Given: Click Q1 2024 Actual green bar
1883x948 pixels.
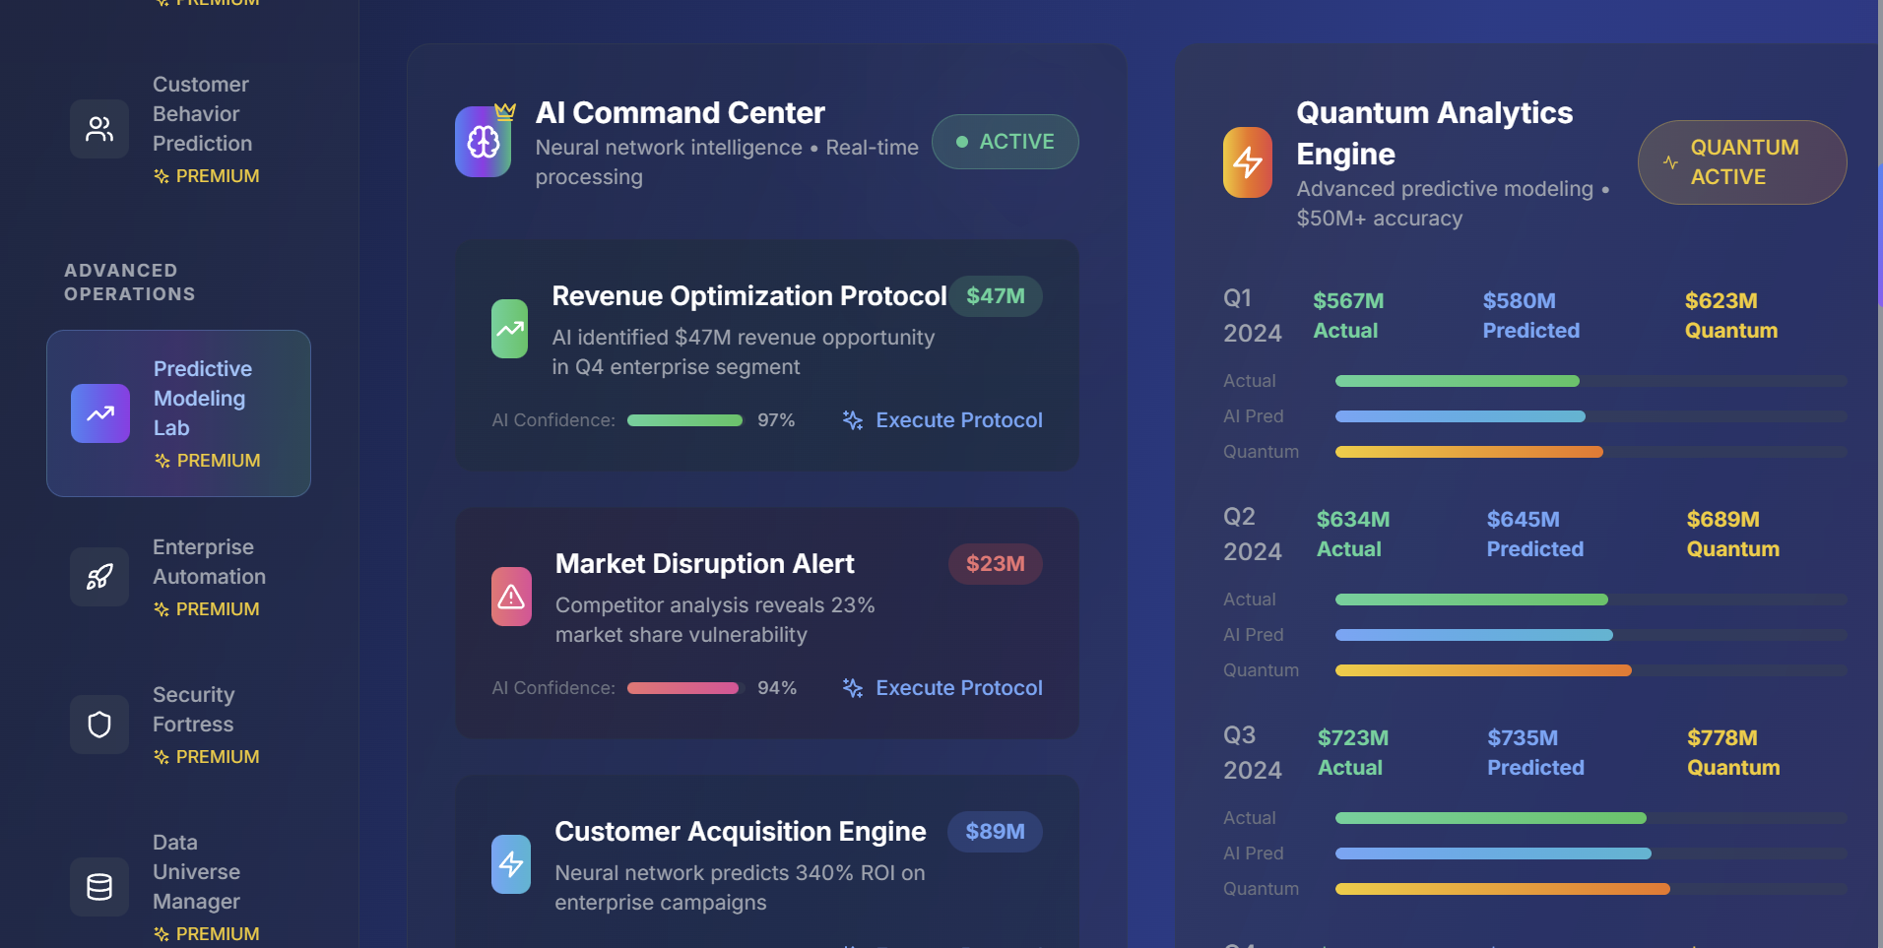Looking at the screenshot, I should pos(1457,381).
